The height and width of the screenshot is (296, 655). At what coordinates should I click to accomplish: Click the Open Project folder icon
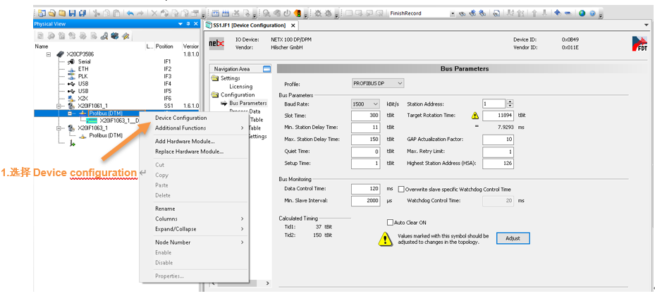pos(51,13)
